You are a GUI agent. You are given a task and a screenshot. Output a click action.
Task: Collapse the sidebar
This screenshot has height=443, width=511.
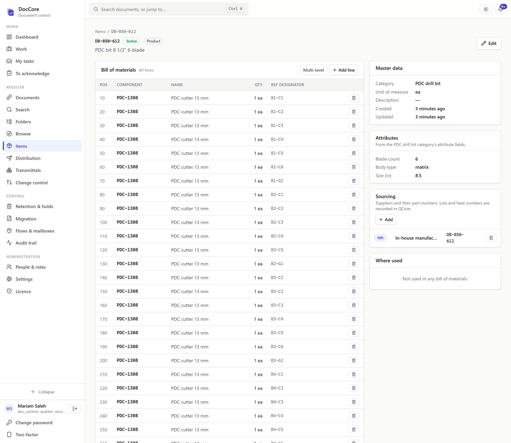[42, 392]
